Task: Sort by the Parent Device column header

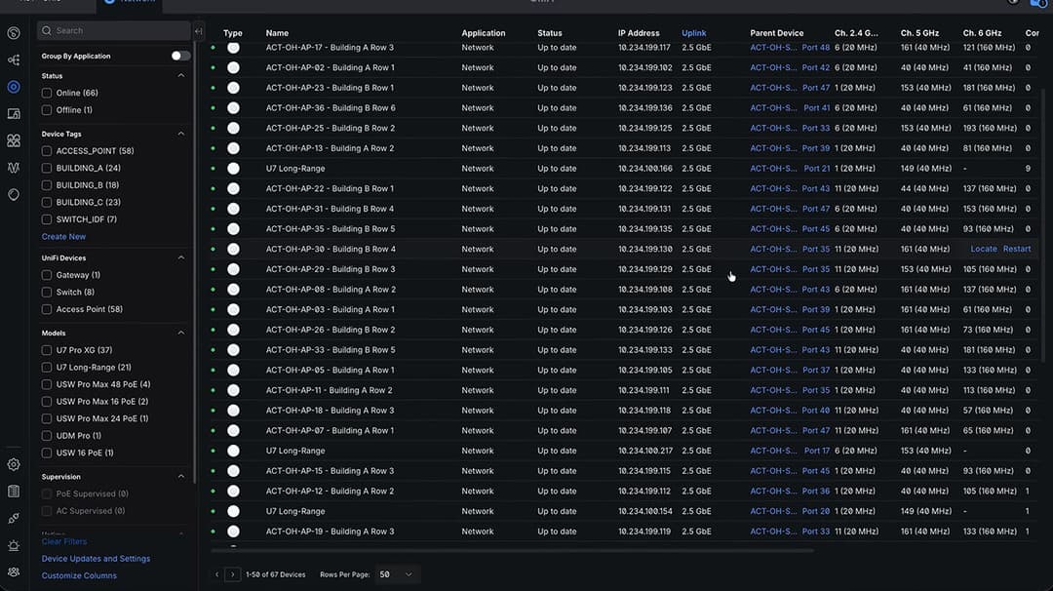Action: (x=776, y=33)
